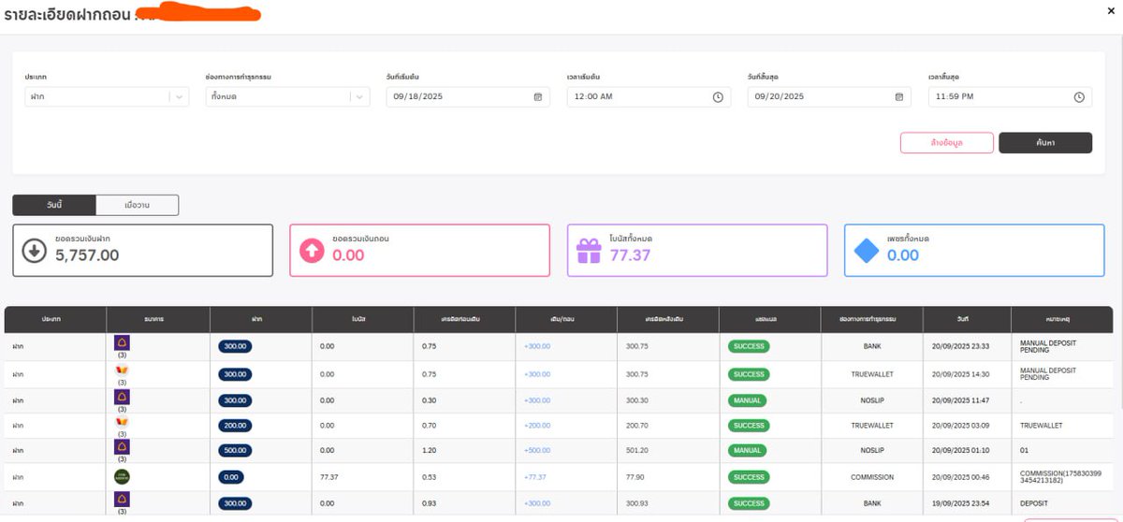This screenshot has width=1123, height=522.
Task: Click the 200.00 deposit badge in the 03:09 row
Action: click(x=235, y=425)
